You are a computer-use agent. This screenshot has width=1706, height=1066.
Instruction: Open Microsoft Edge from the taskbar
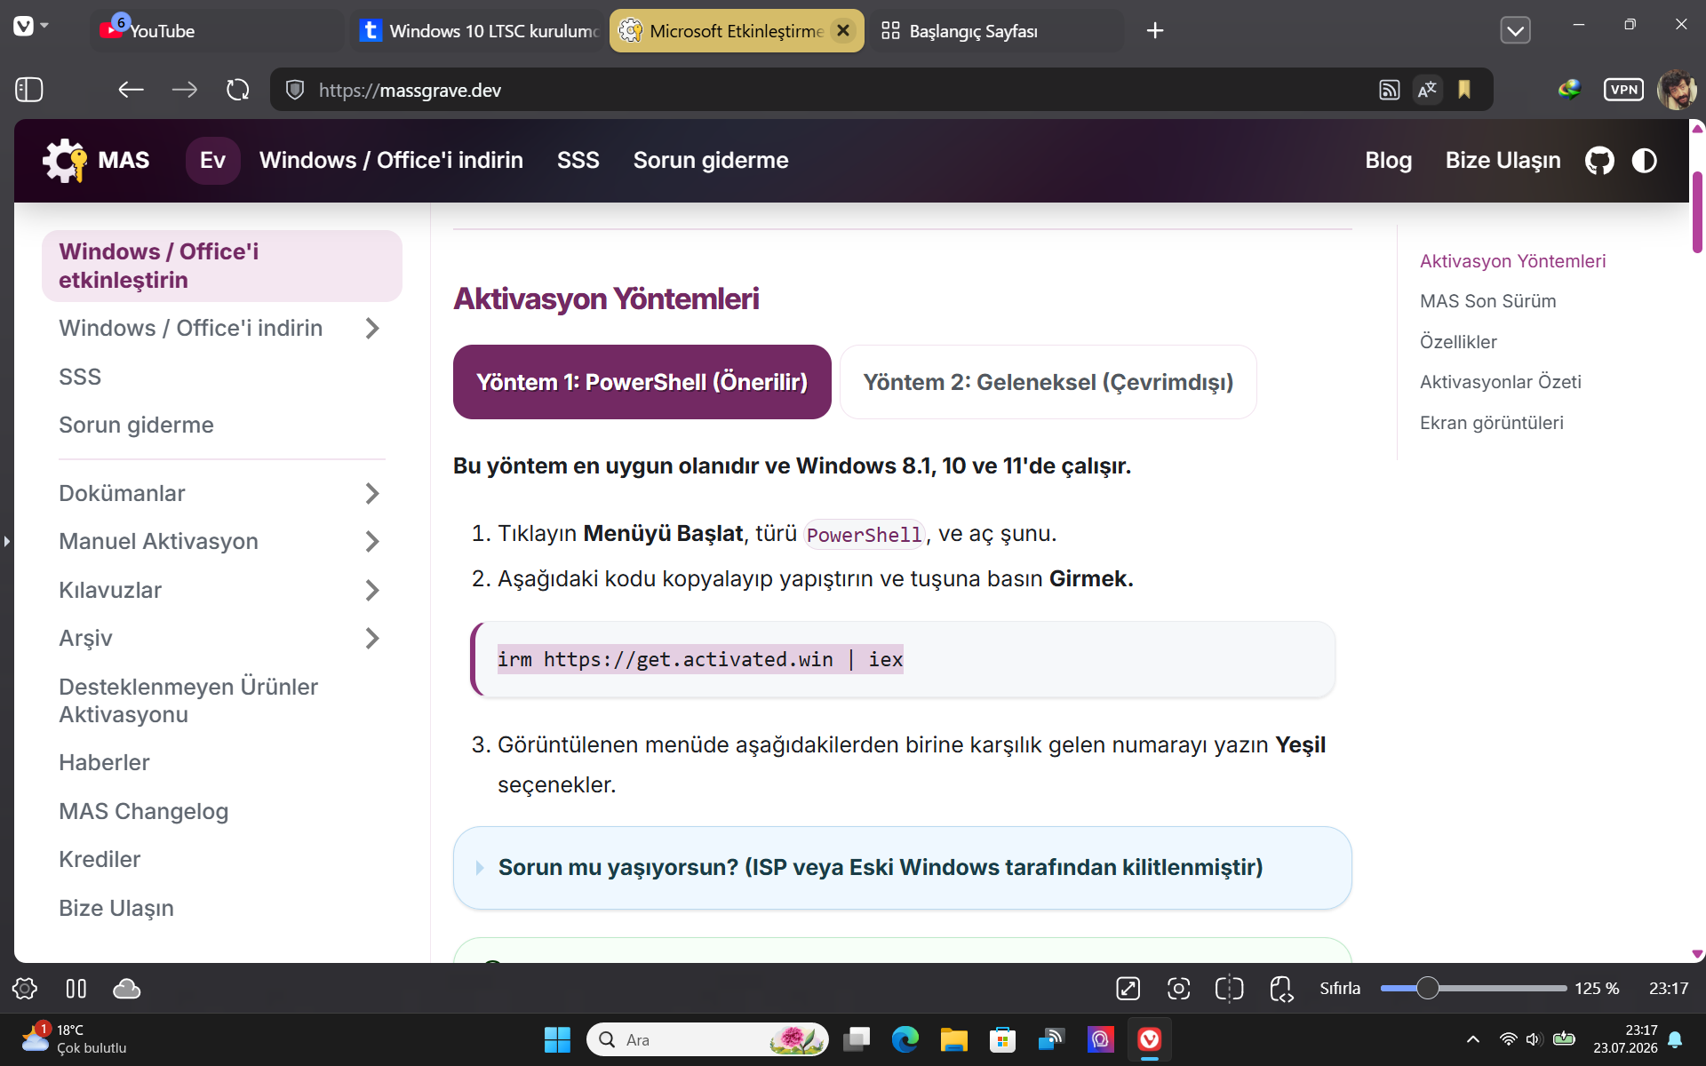pos(905,1039)
